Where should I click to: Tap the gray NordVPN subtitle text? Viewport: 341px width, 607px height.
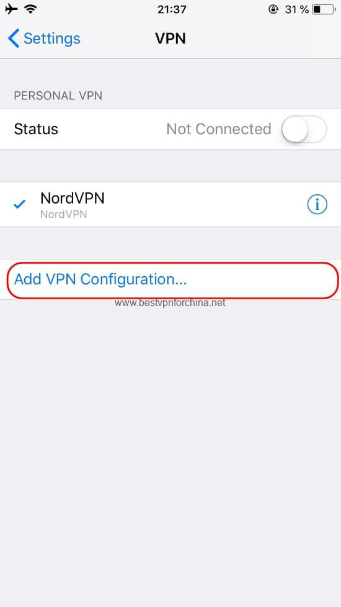(63, 214)
